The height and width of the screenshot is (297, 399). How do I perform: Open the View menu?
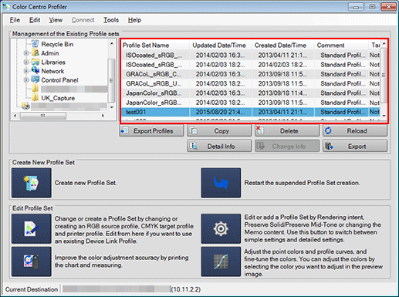pyautogui.click(x=56, y=20)
